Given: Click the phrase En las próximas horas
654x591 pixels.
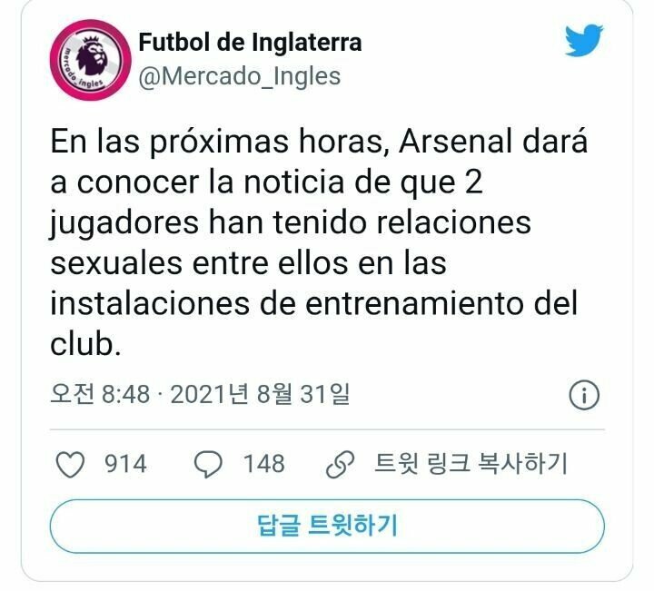Looking at the screenshot, I should [217, 143].
